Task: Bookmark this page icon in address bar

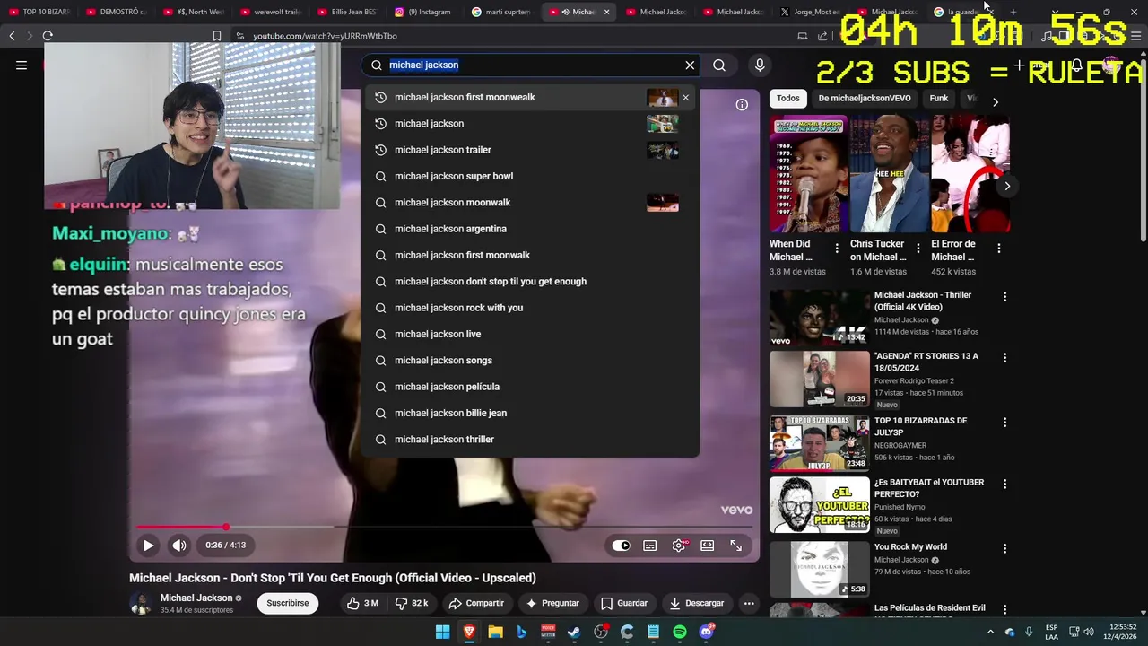Action: pyautogui.click(x=217, y=36)
